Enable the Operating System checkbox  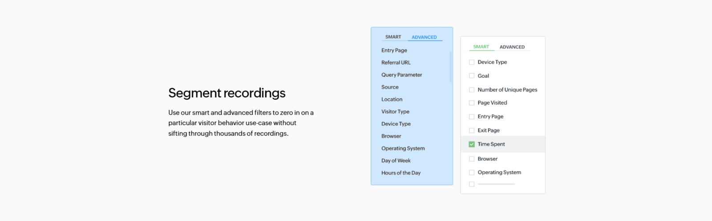click(472, 173)
